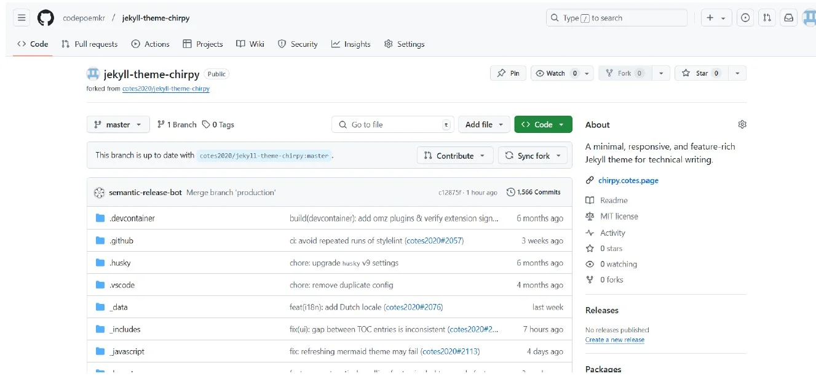Open the _includes folder icon
The height and width of the screenshot is (376, 816).
click(100, 329)
